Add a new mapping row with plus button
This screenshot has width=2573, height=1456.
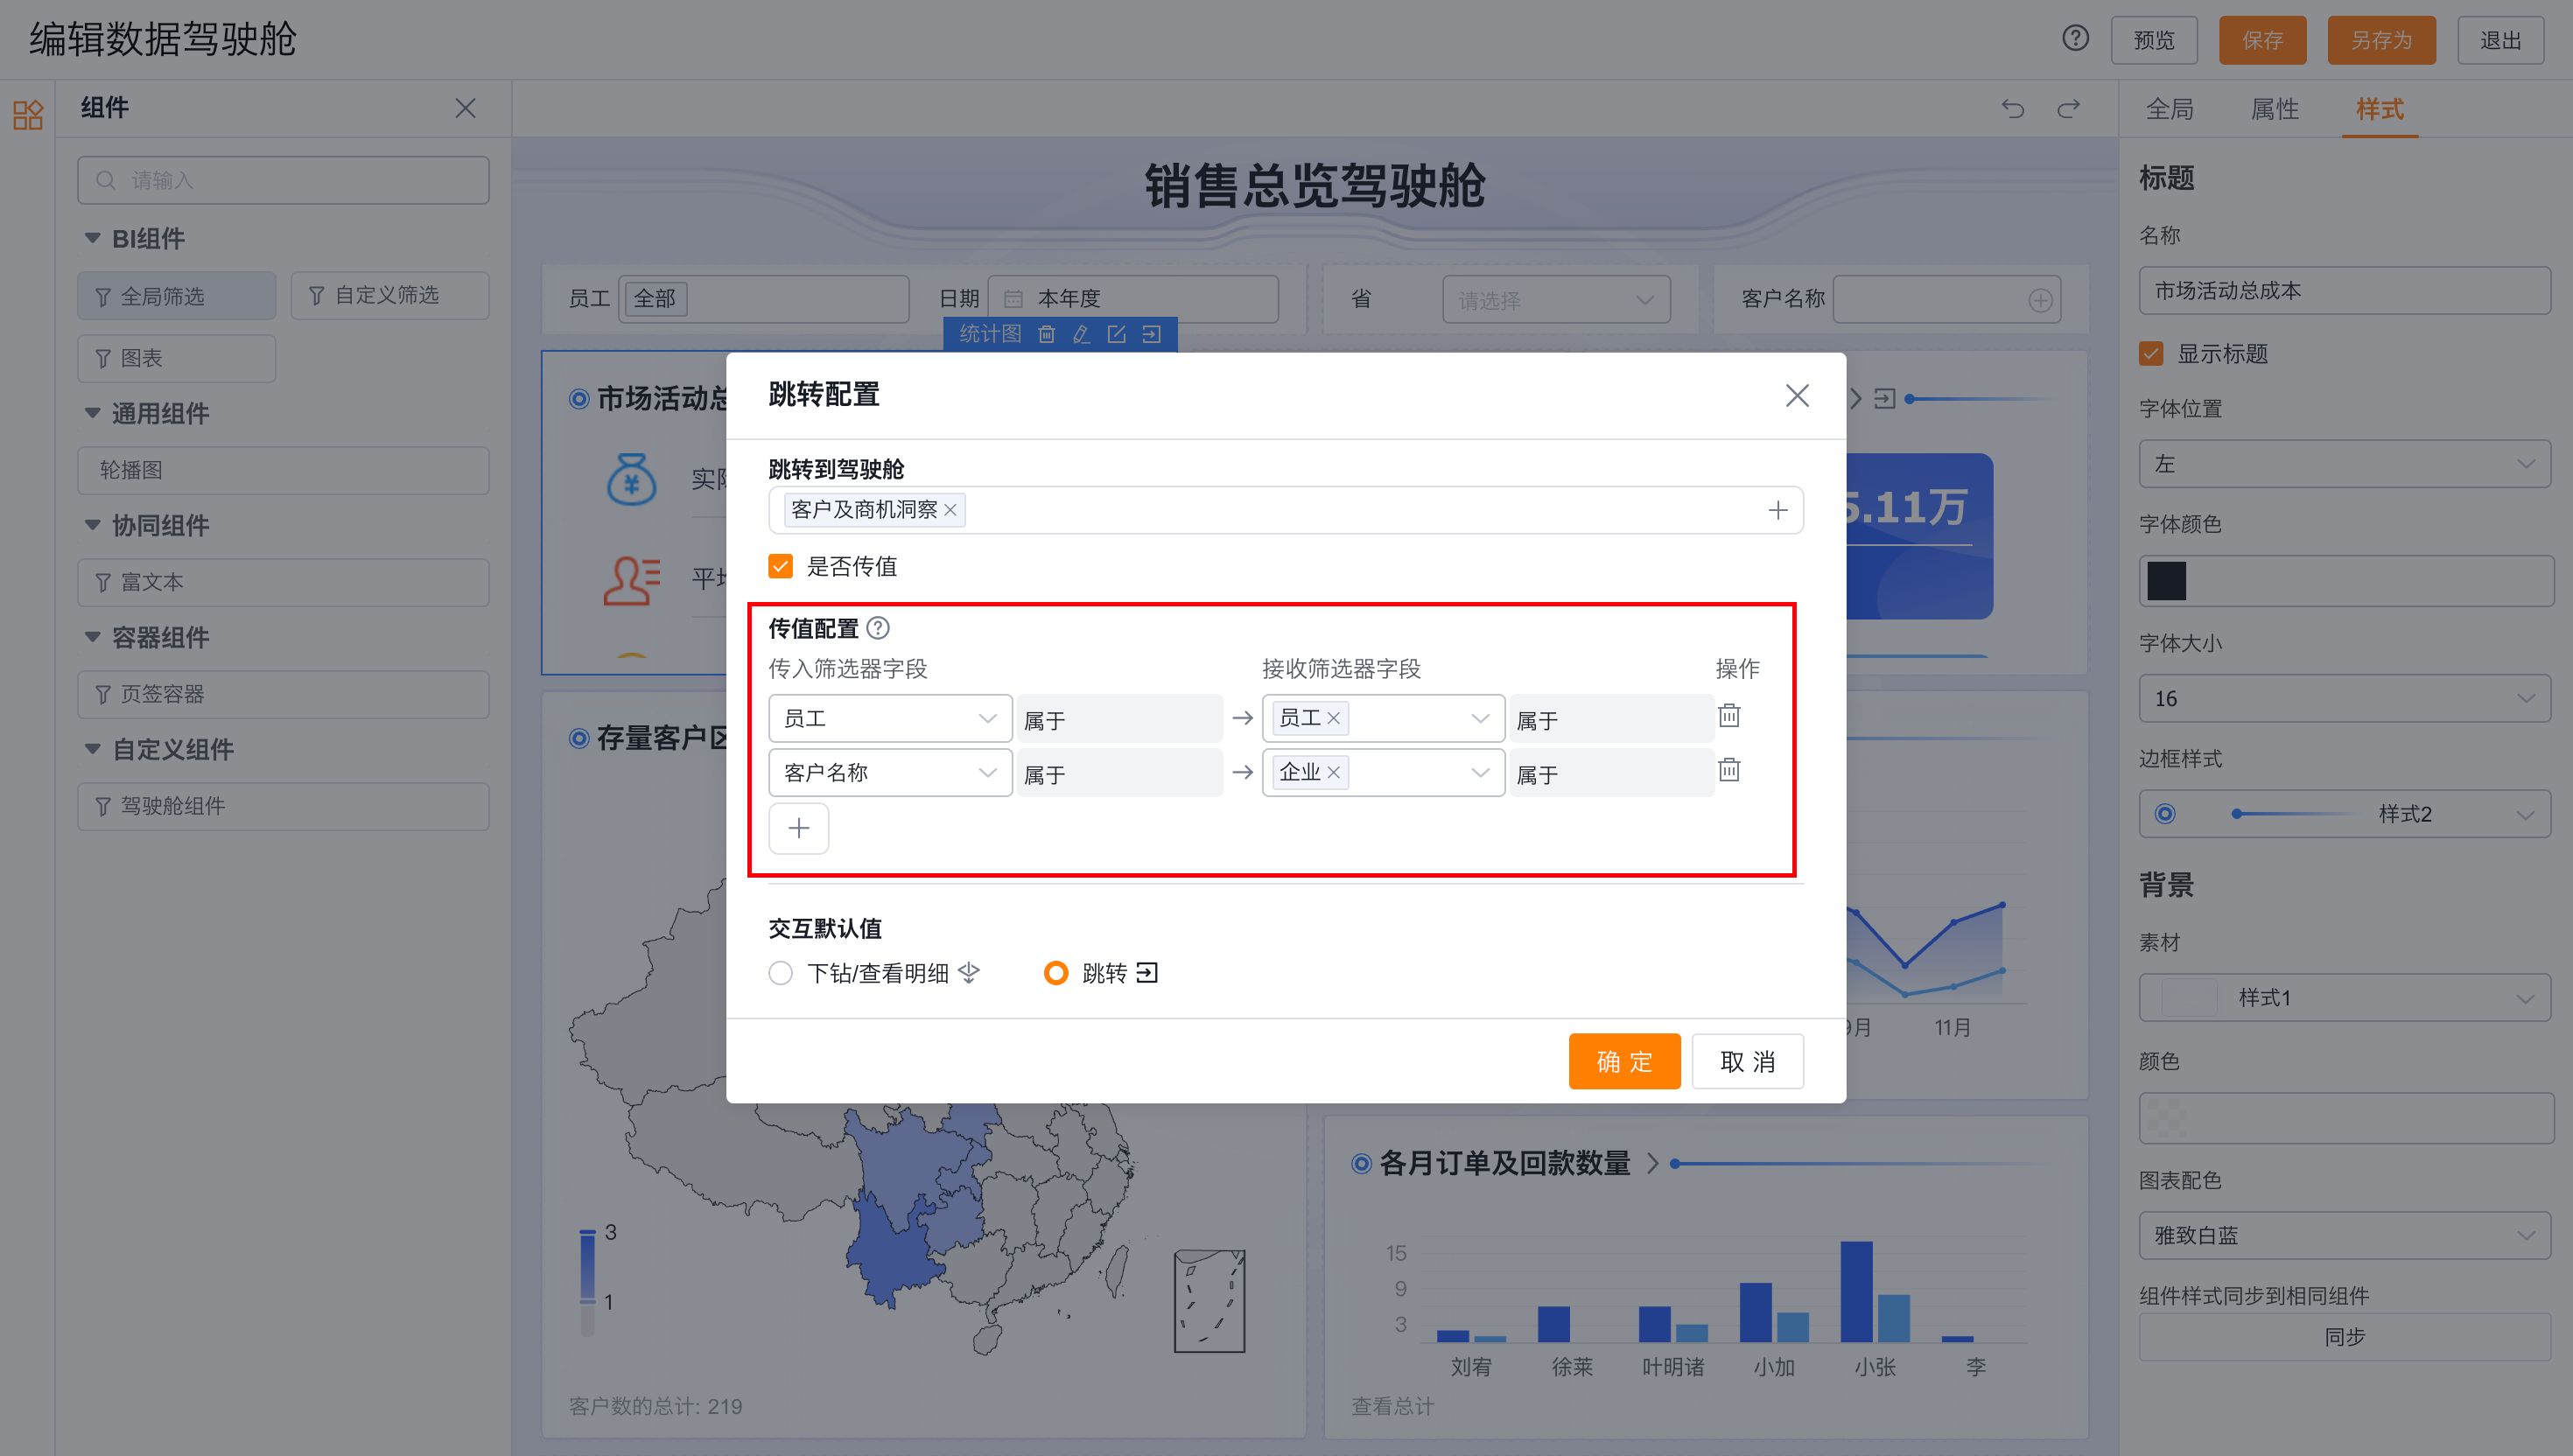pos(798,828)
